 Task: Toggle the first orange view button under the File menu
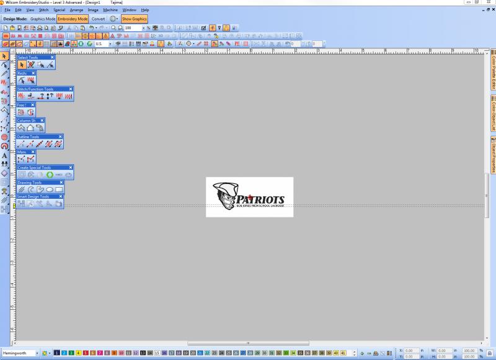click(6, 43)
